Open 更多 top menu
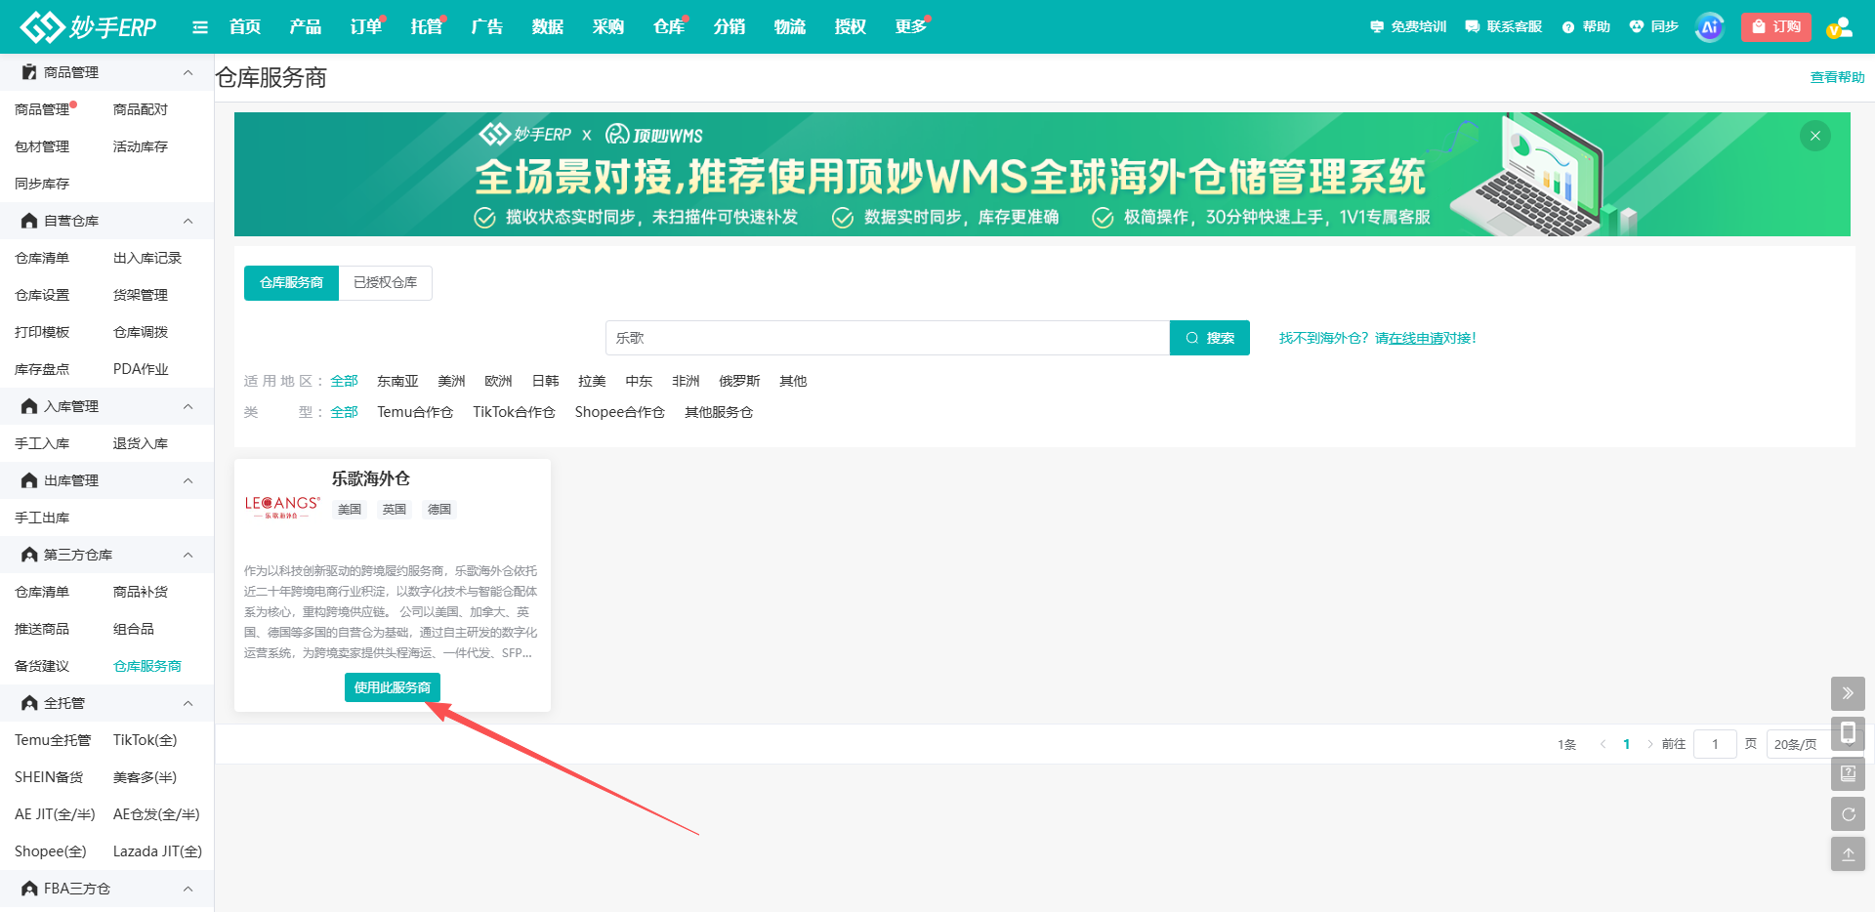Screen dimensions: 1875x912 (911, 27)
